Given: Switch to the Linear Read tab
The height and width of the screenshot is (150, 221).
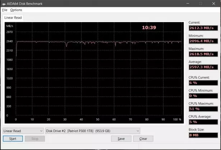Looking at the screenshot, I should click(x=14, y=18).
